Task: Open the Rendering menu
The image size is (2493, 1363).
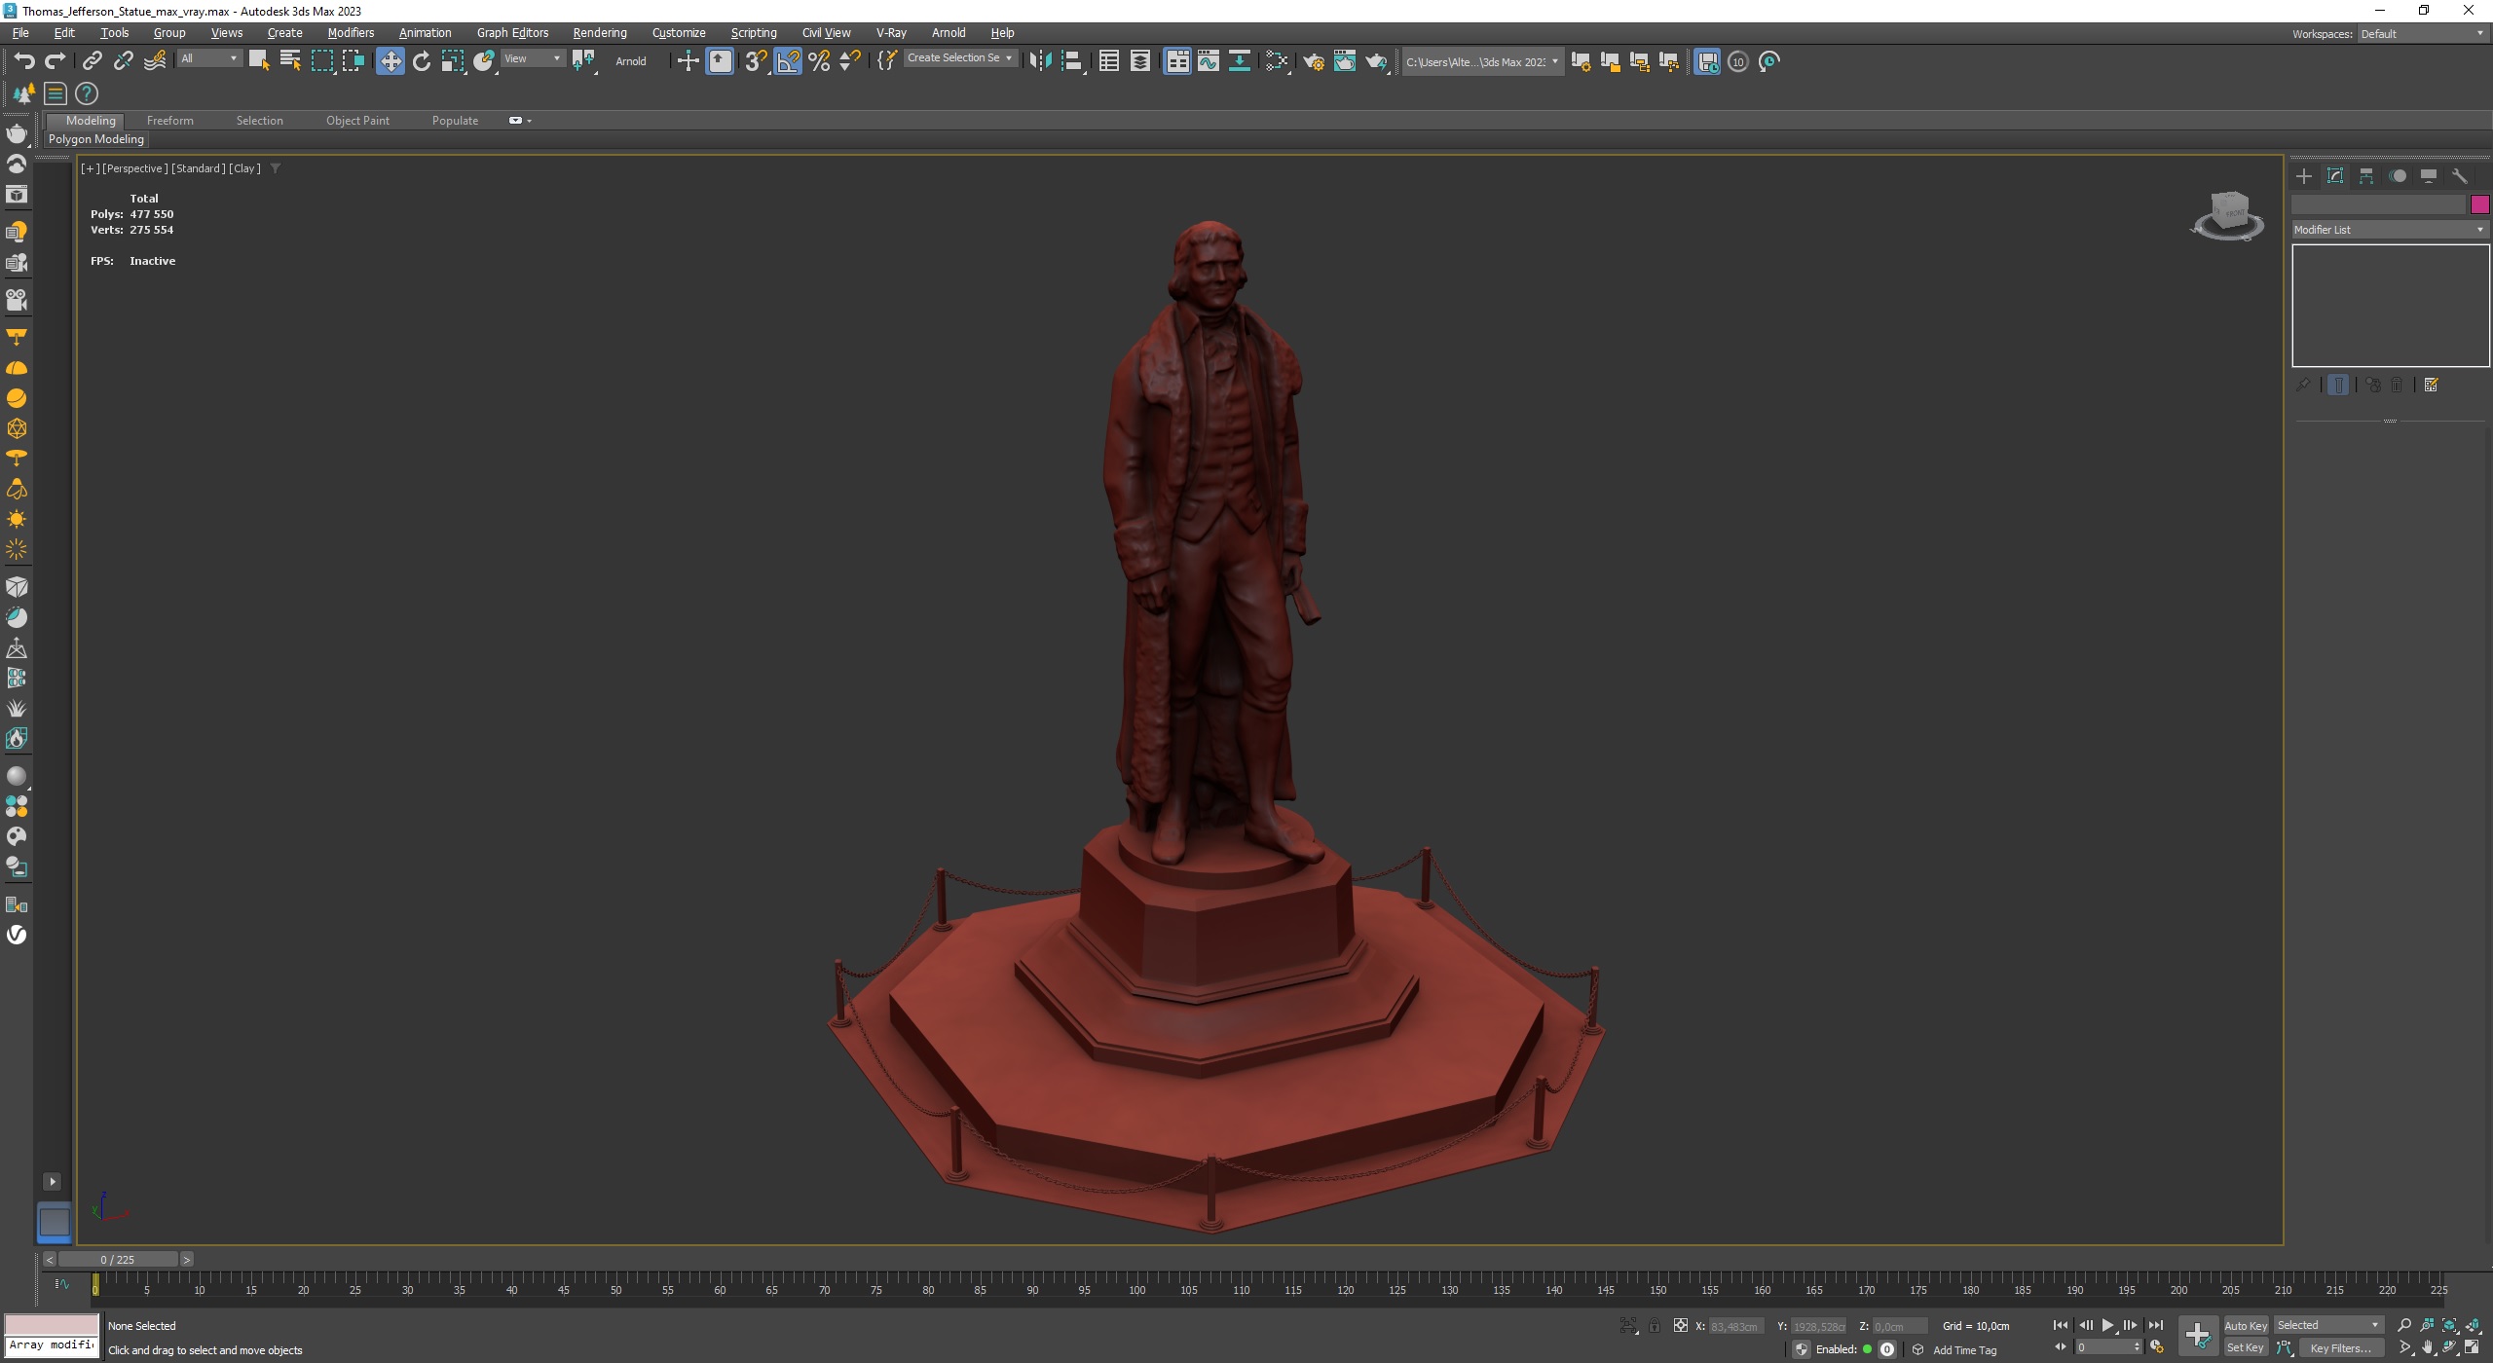Action: tap(599, 32)
